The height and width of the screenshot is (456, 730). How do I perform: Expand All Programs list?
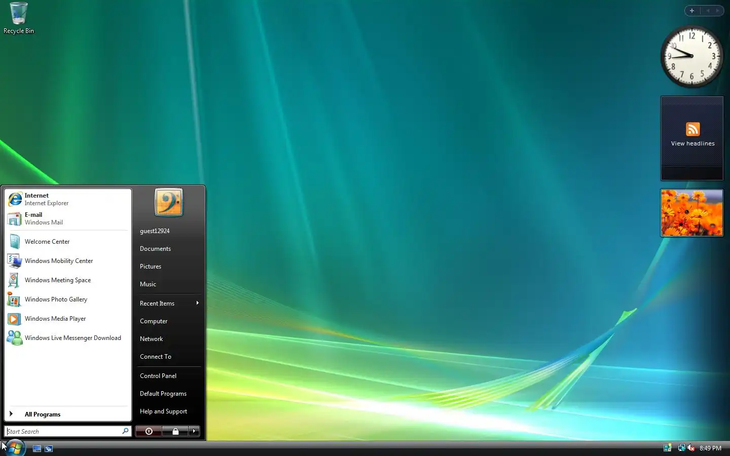[x=68, y=414]
